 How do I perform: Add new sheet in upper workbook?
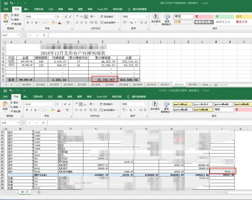click(x=216, y=85)
